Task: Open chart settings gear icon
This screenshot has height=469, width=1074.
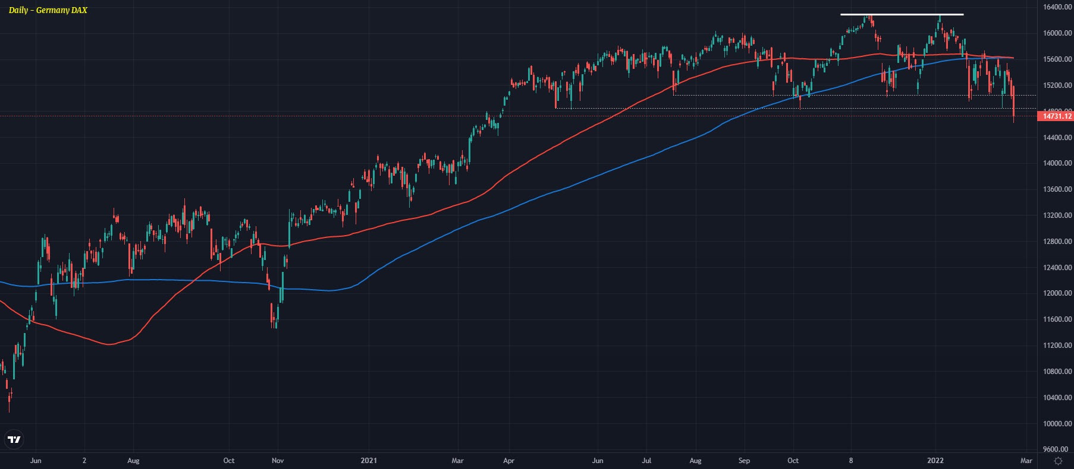Action: coord(1058,461)
